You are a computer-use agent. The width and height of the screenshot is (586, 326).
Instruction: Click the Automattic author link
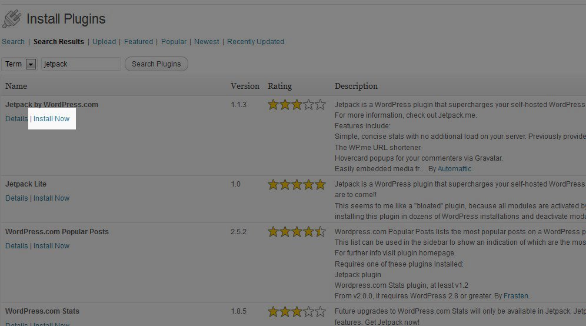[x=455, y=169]
